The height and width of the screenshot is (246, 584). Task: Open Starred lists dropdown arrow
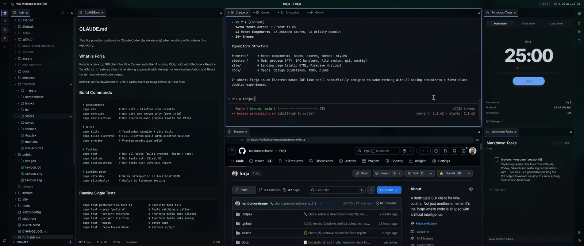click(469, 173)
